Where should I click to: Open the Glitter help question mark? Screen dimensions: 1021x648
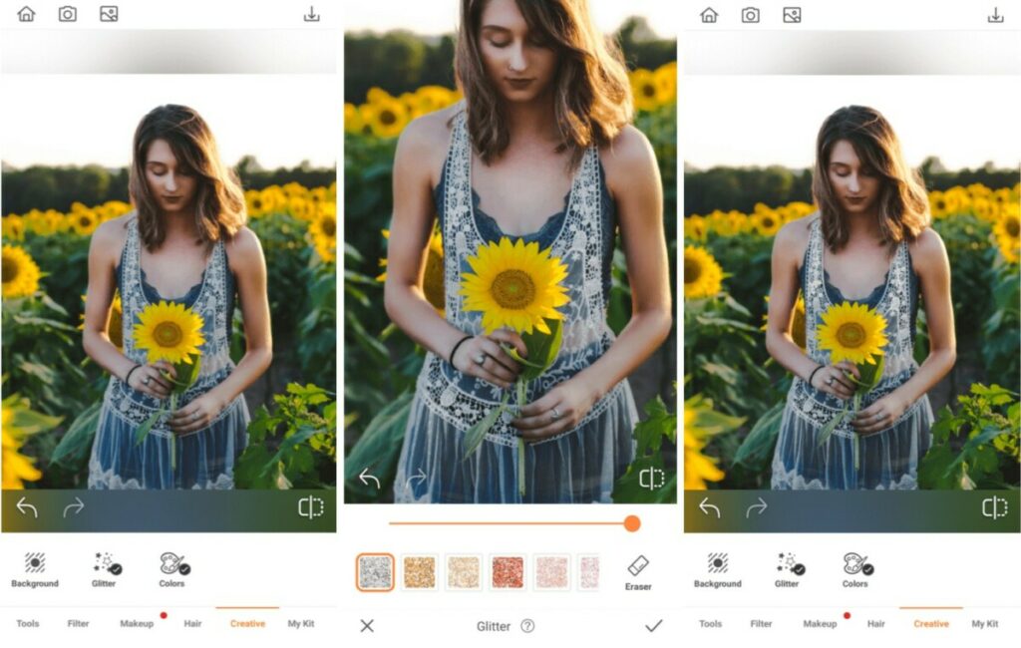(528, 626)
